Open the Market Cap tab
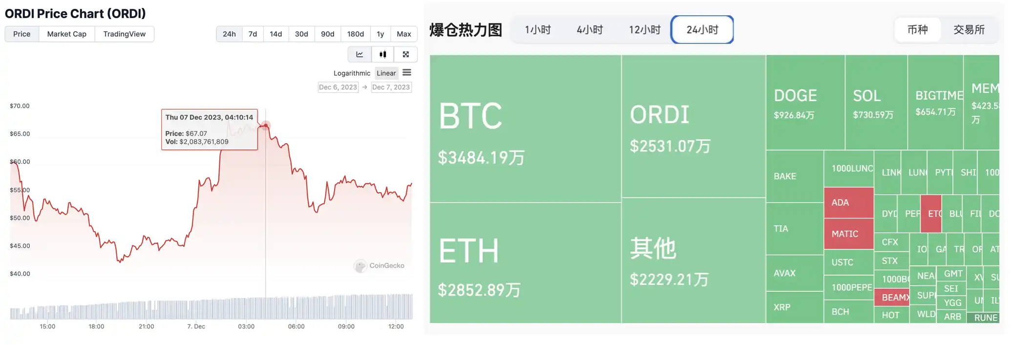Viewport: 1011px width, 345px height. [x=67, y=34]
